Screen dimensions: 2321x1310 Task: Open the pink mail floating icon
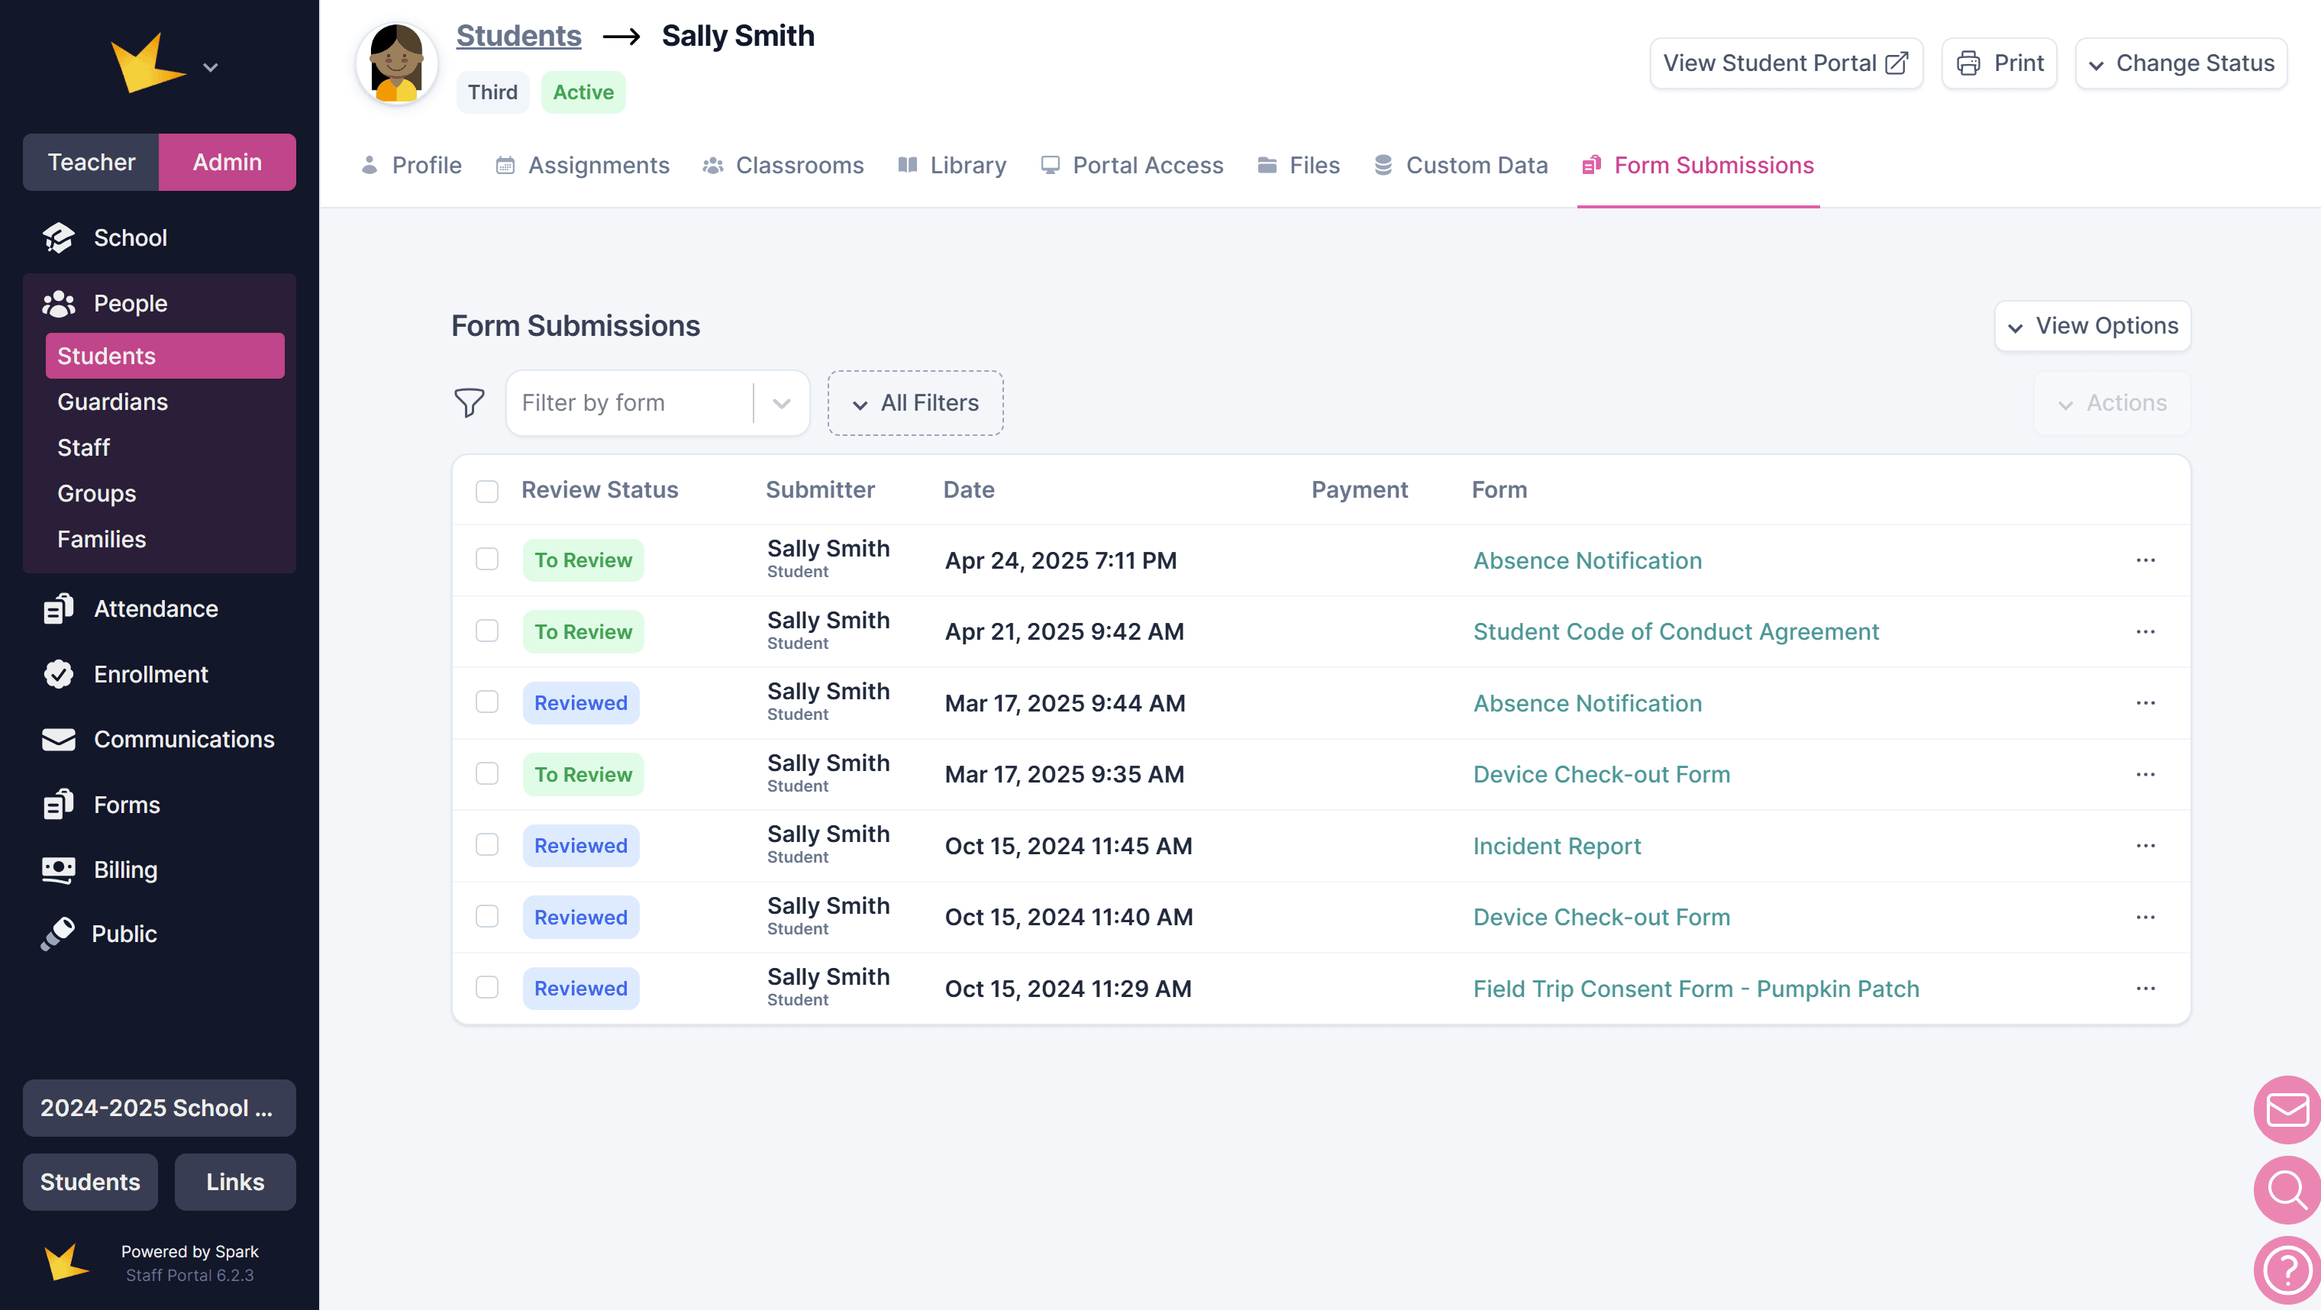pyautogui.click(x=2286, y=1109)
